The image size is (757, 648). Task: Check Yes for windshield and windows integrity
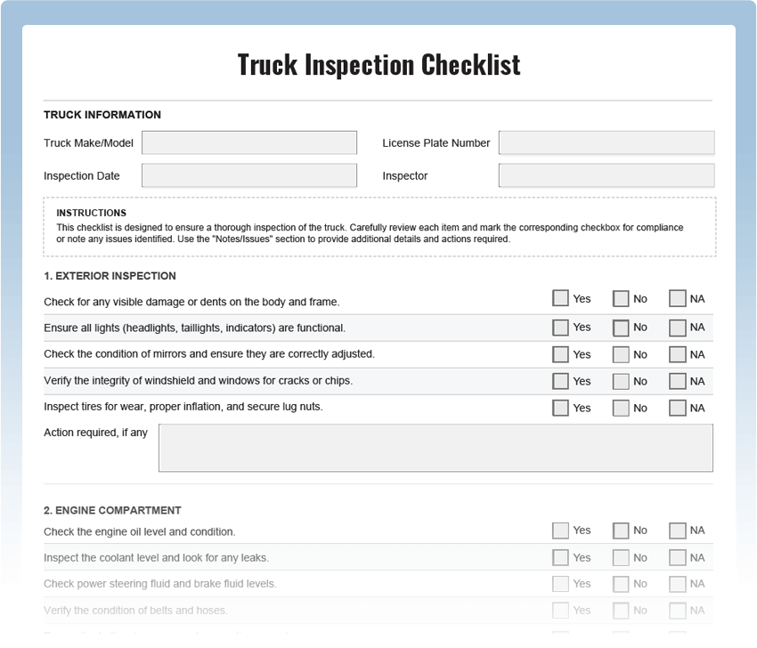pyautogui.click(x=560, y=381)
